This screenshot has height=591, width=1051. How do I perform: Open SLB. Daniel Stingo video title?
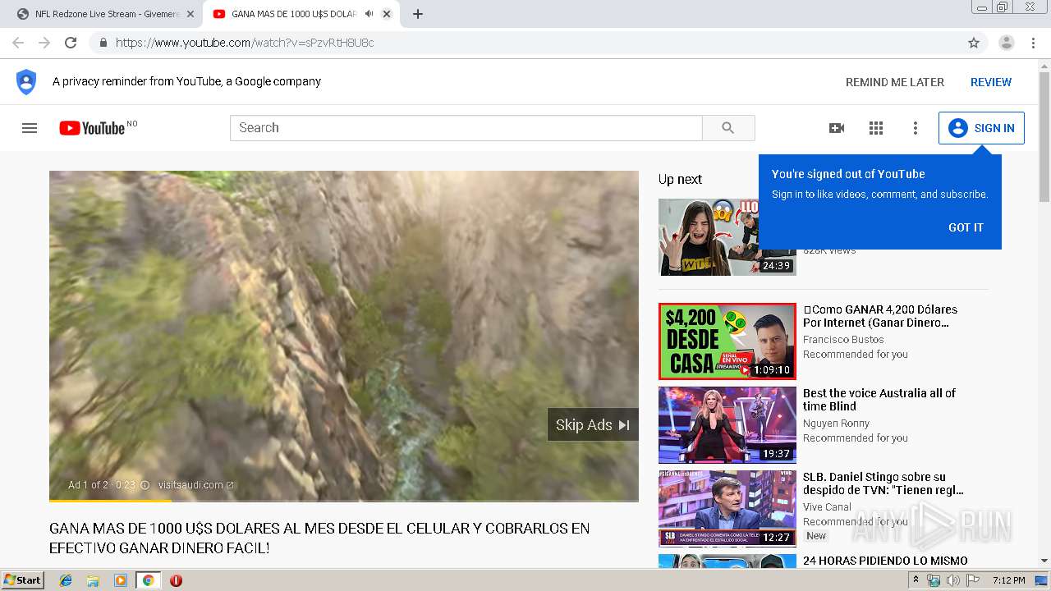[883, 483]
